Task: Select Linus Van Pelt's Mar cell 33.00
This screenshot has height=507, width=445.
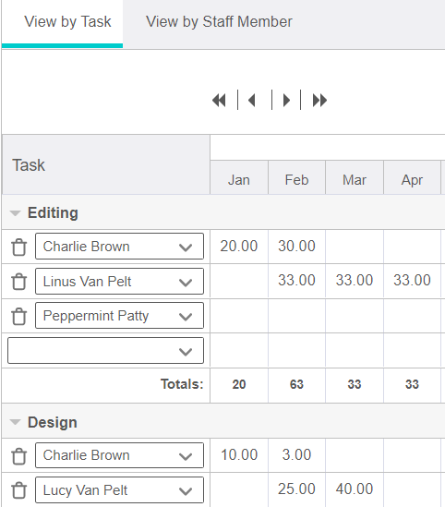Action: pyautogui.click(x=355, y=281)
